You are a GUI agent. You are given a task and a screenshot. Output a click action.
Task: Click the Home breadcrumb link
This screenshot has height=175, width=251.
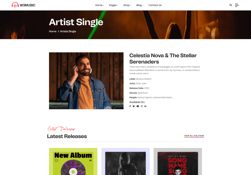tap(52, 31)
